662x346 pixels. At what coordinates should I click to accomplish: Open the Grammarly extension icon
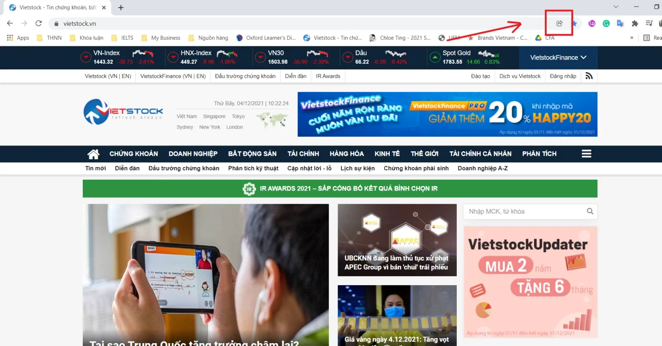[606, 24]
